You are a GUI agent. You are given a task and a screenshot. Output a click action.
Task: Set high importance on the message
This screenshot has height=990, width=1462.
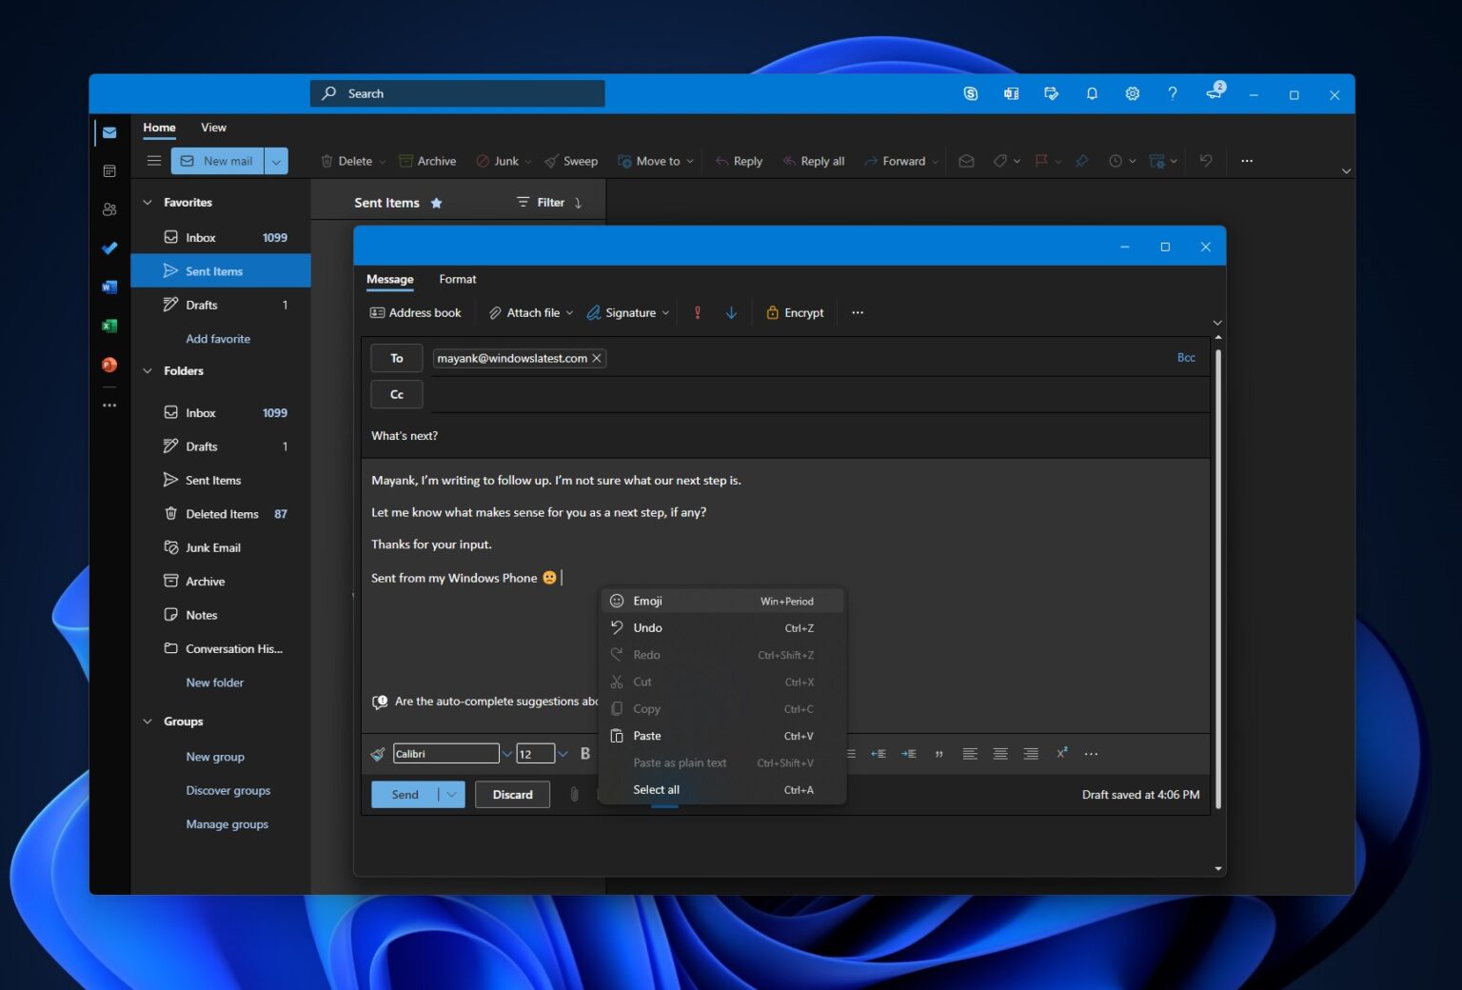pyautogui.click(x=698, y=312)
